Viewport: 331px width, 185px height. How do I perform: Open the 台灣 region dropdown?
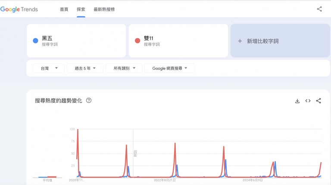pos(49,68)
